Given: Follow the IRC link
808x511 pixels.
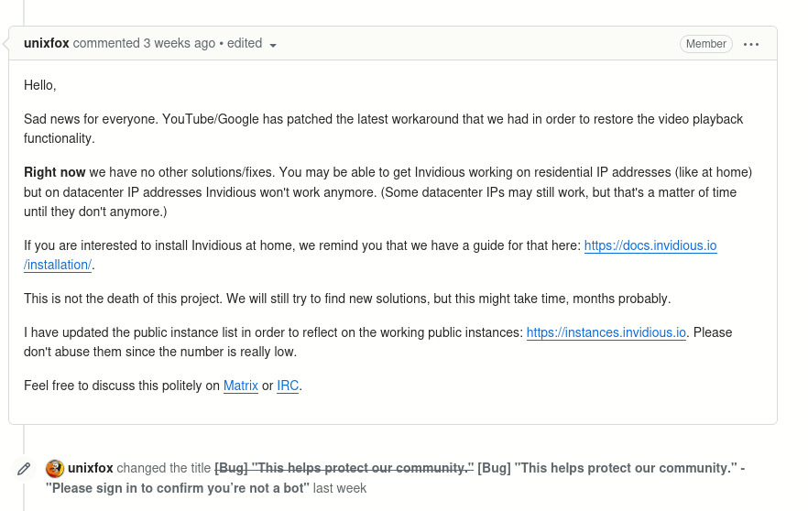Looking at the screenshot, I should coord(288,386).
